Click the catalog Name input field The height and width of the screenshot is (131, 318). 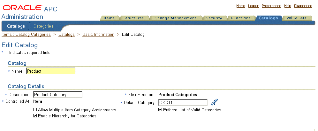tap(51, 71)
